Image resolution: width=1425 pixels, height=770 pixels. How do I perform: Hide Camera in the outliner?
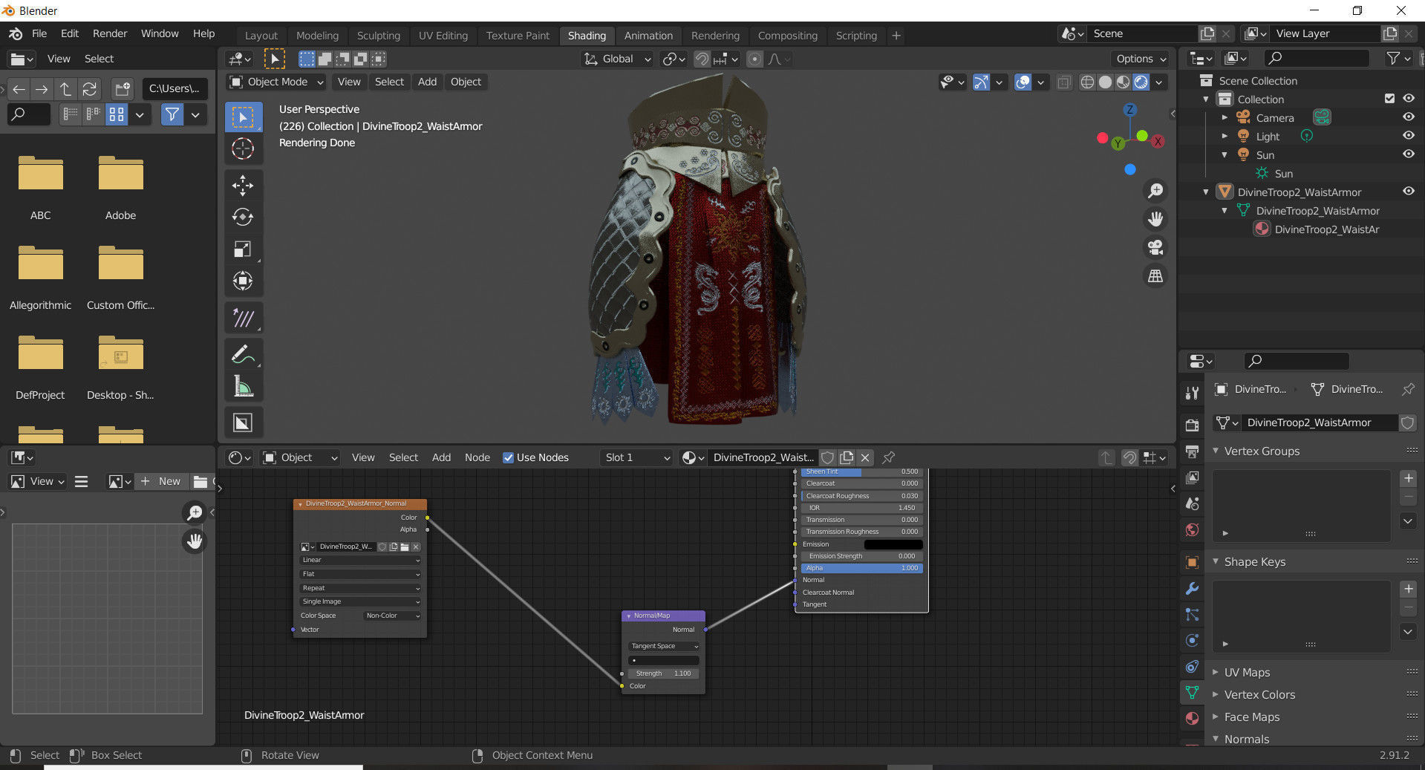[x=1408, y=117]
